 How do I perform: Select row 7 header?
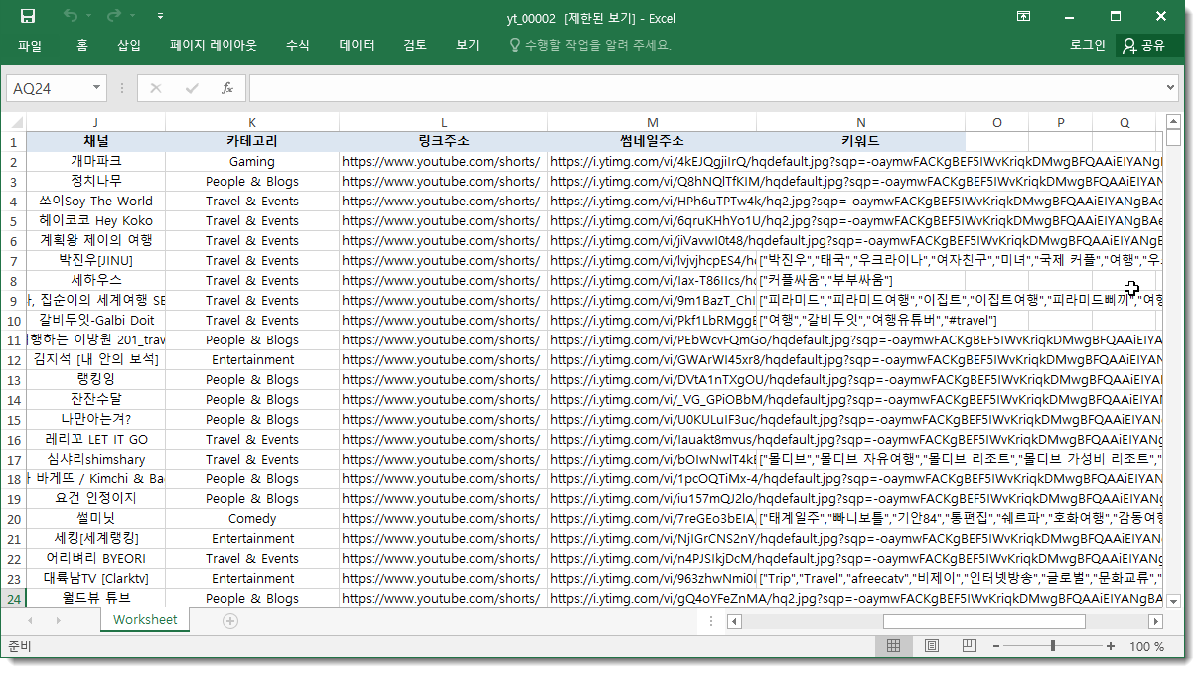[x=13, y=260]
